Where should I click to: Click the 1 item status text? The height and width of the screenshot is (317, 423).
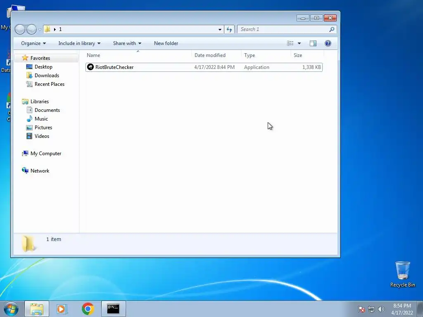click(54, 239)
